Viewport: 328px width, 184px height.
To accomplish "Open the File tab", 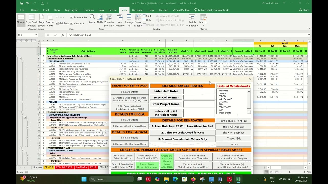I will pyautogui.click(x=22, y=10).
